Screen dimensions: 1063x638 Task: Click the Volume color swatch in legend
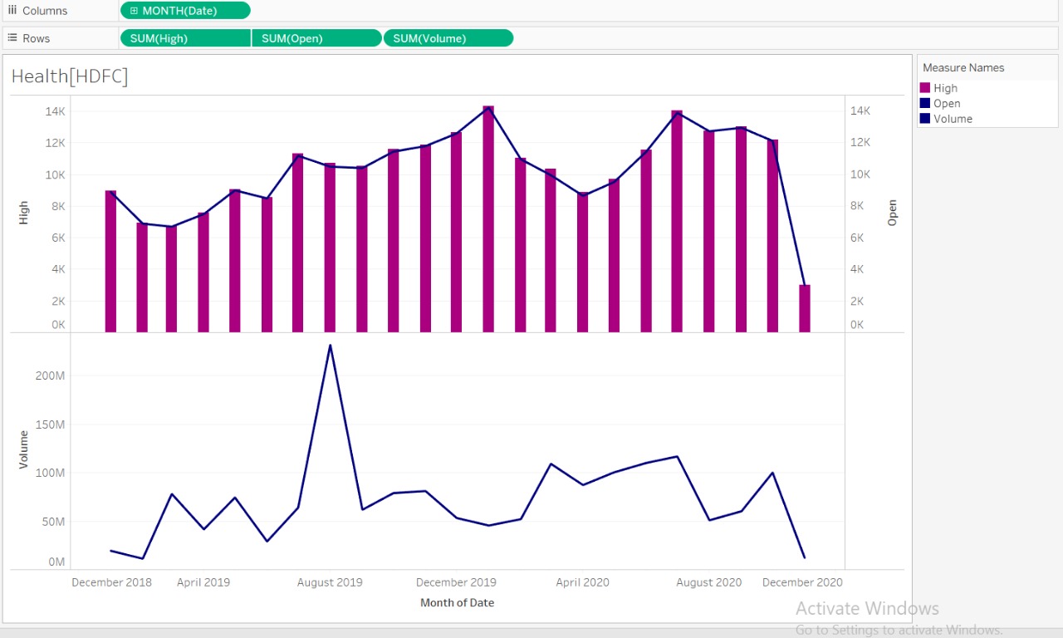[x=925, y=118]
